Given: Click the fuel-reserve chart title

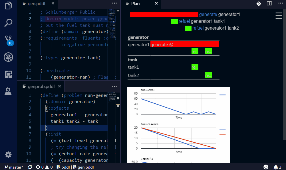Looking at the screenshot, I should point(149,124).
